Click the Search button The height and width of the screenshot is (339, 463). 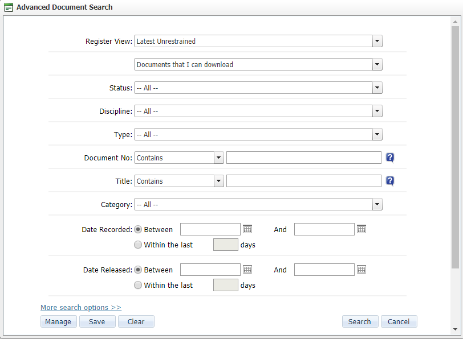pos(360,321)
